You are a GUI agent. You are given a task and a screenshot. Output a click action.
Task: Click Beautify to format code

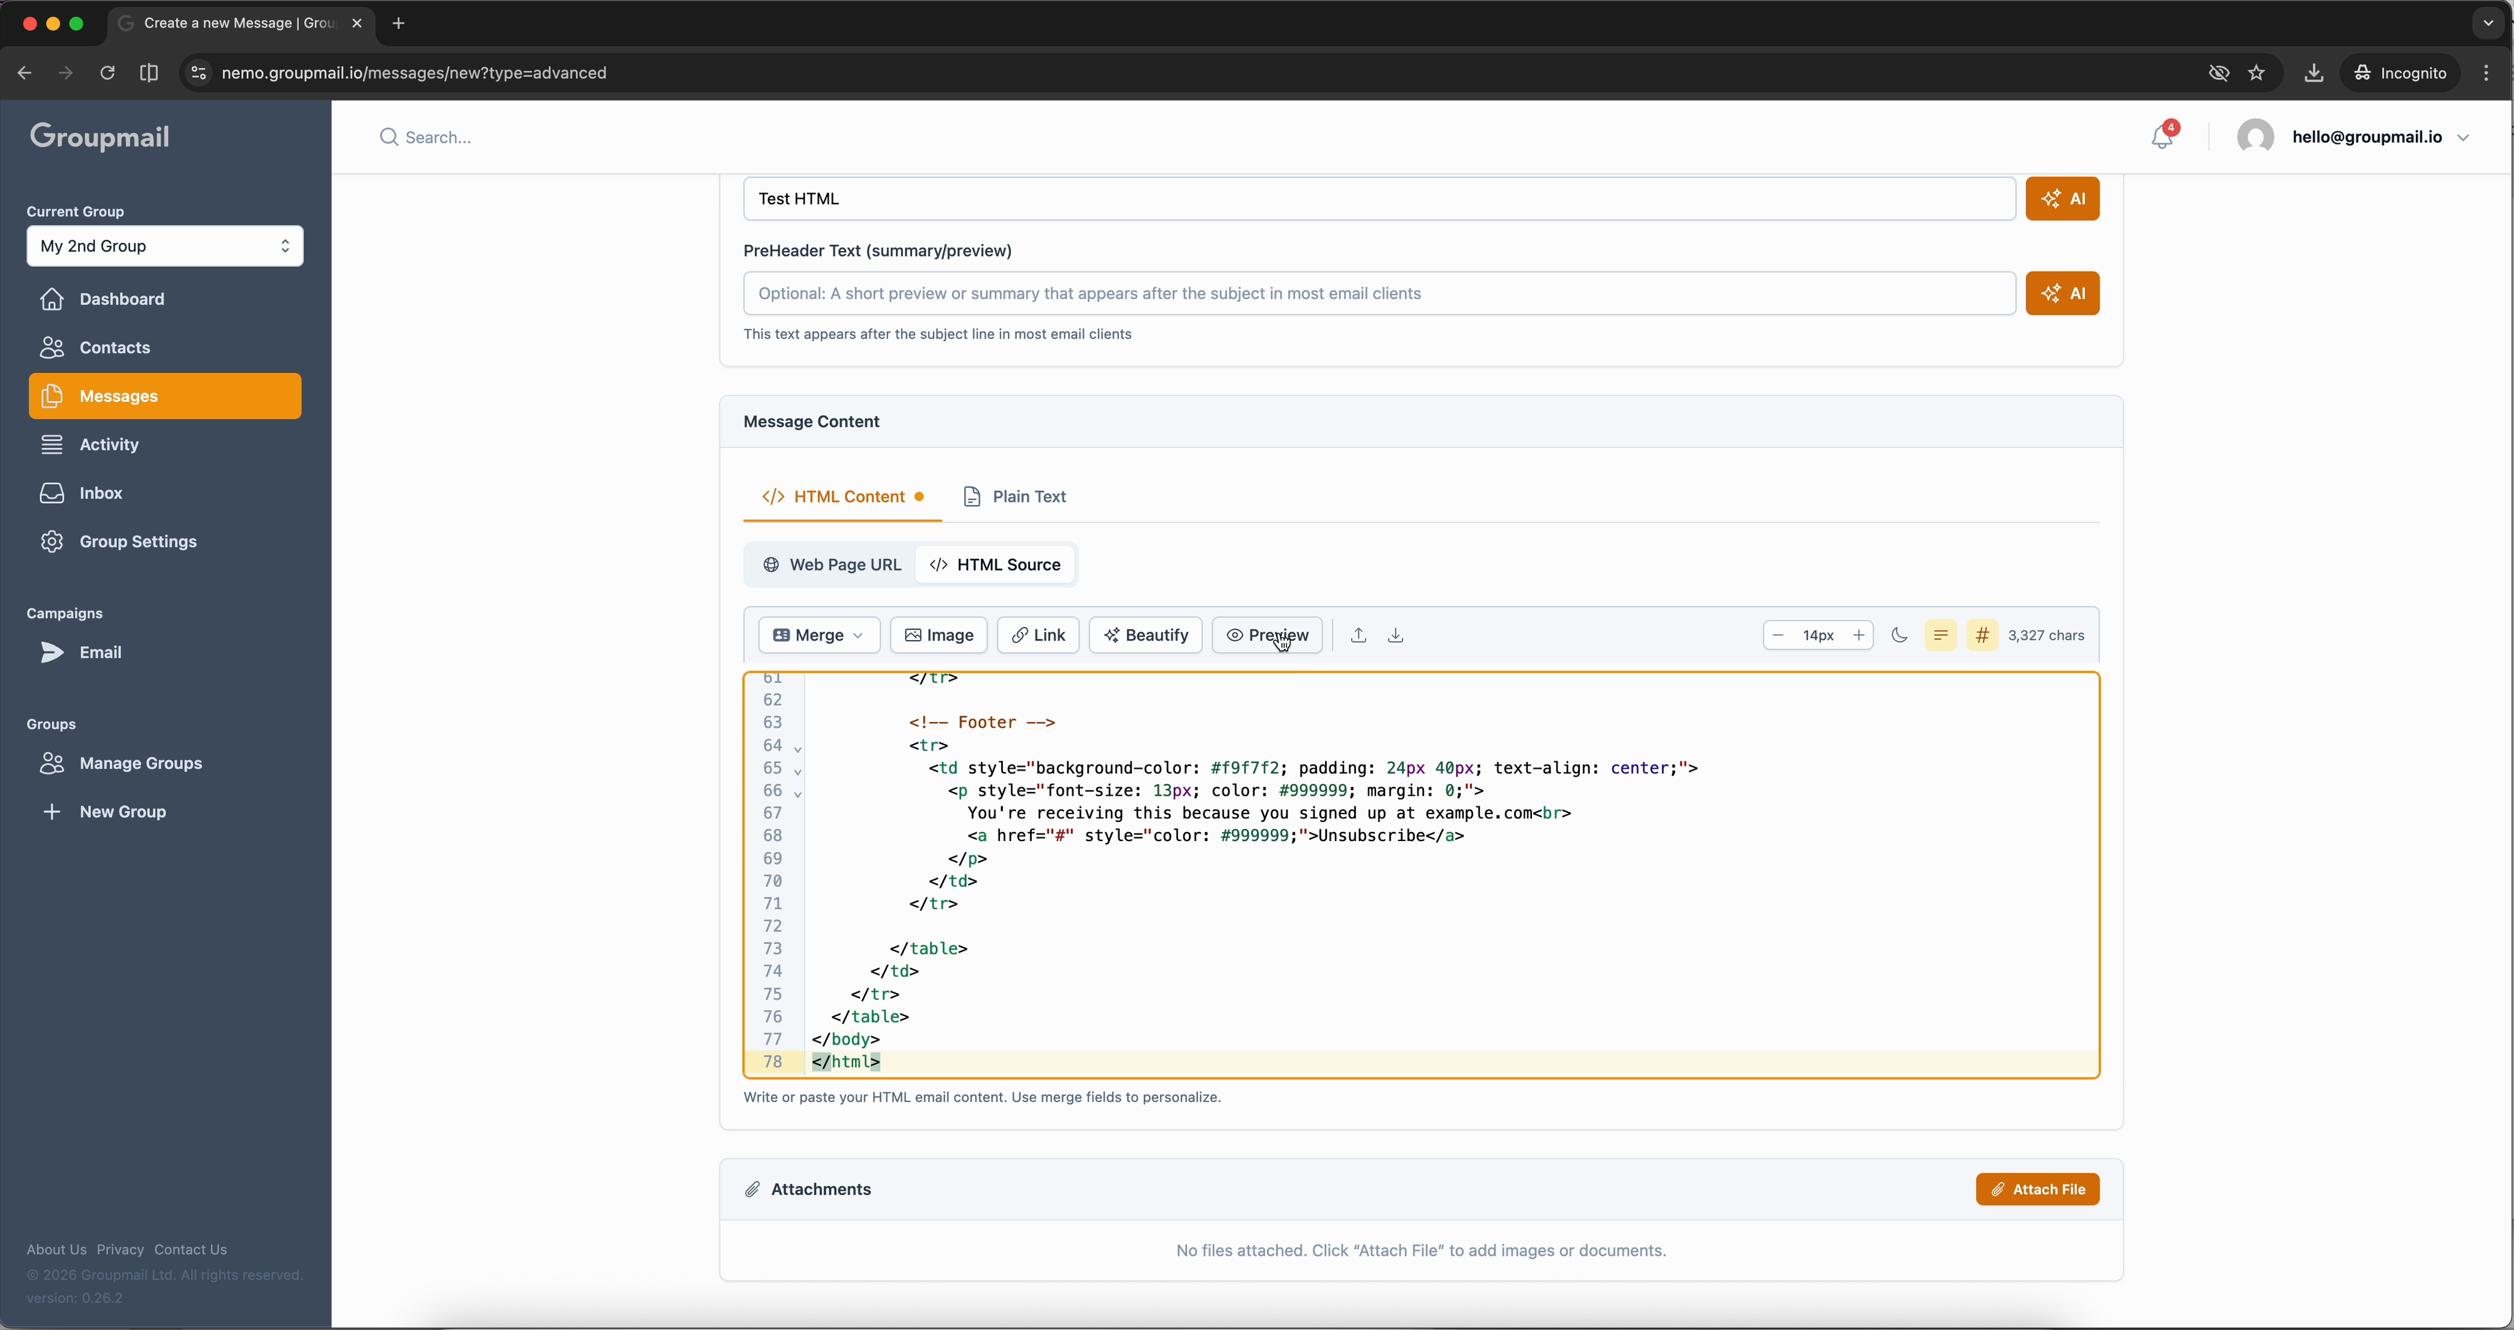point(1145,635)
